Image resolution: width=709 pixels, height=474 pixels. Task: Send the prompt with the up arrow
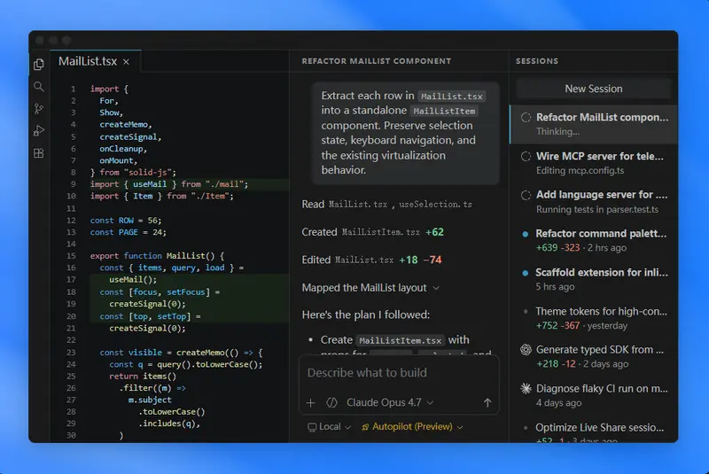[487, 402]
